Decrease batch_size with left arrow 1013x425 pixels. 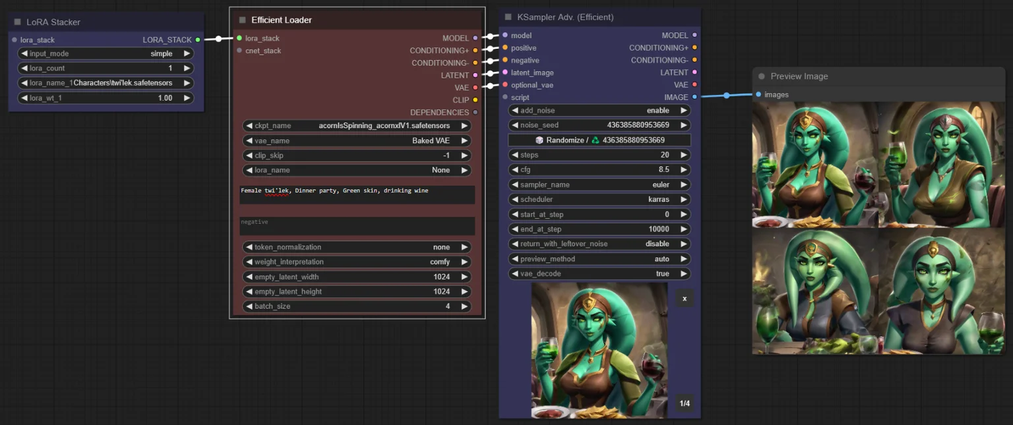tap(249, 306)
